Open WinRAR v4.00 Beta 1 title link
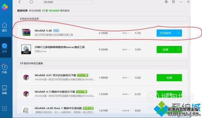 (58, 108)
